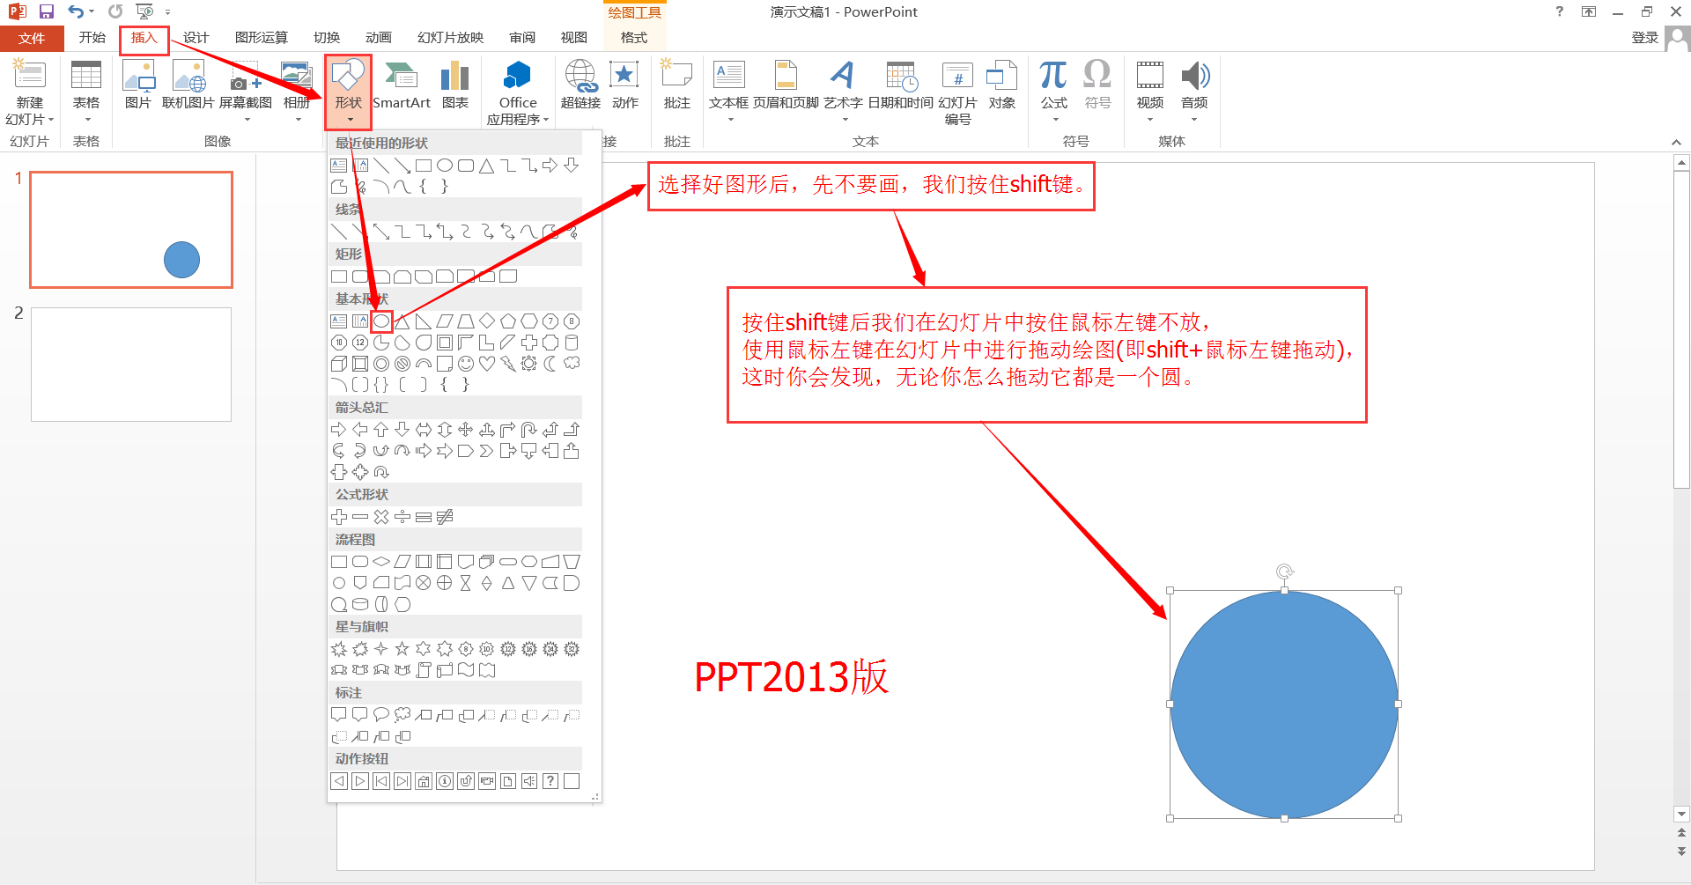Viewport: 1691px width, 885px height.
Task: Insert a Hyperlink (超链接)
Action: (580, 85)
